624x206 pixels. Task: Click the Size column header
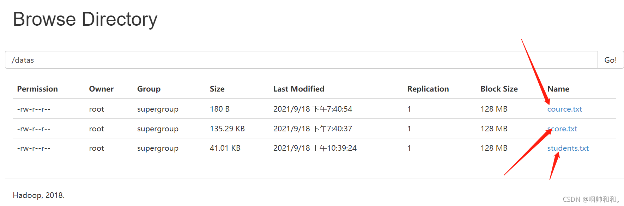coord(217,89)
